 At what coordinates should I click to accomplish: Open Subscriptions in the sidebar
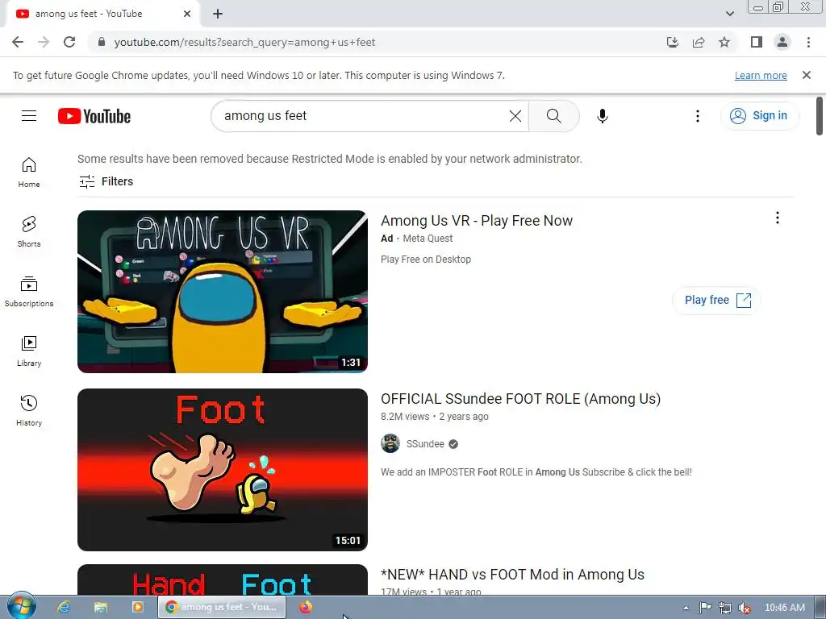[x=29, y=292]
